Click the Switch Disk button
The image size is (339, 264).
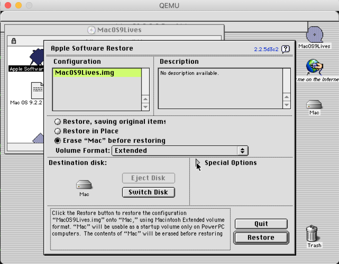[148, 192]
